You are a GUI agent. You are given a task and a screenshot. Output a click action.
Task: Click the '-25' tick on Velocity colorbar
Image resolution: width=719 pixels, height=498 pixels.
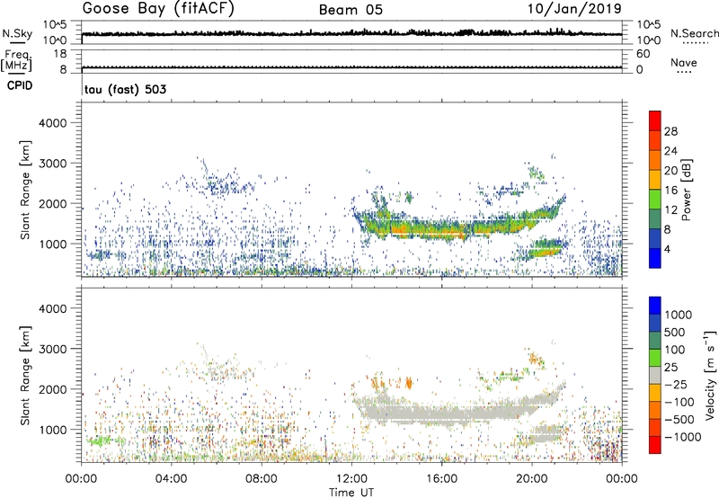[677, 384]
